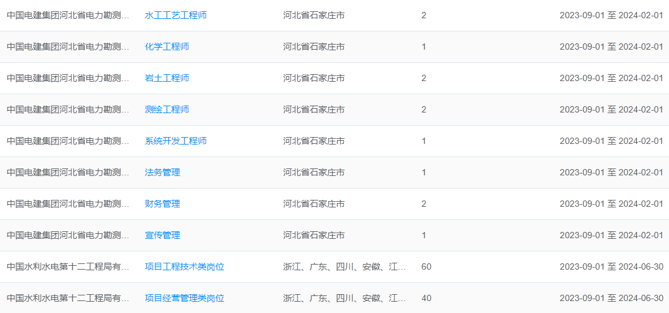669x313 pixels.
Task: Select company name in 法务管理 row
Action: [x=69, y=172]
